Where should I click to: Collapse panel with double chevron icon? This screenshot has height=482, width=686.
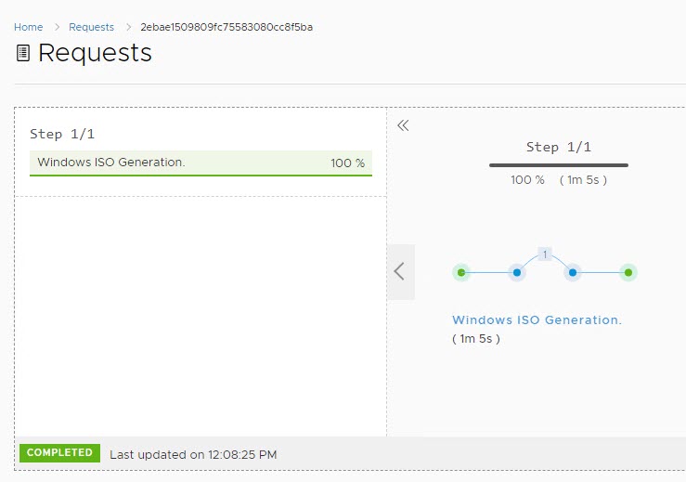(x=403, y=125)
